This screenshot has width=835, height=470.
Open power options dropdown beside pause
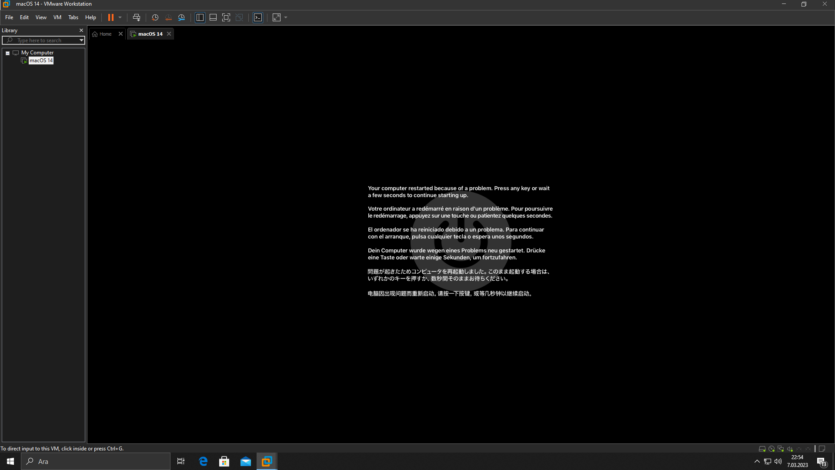[120, 17]
